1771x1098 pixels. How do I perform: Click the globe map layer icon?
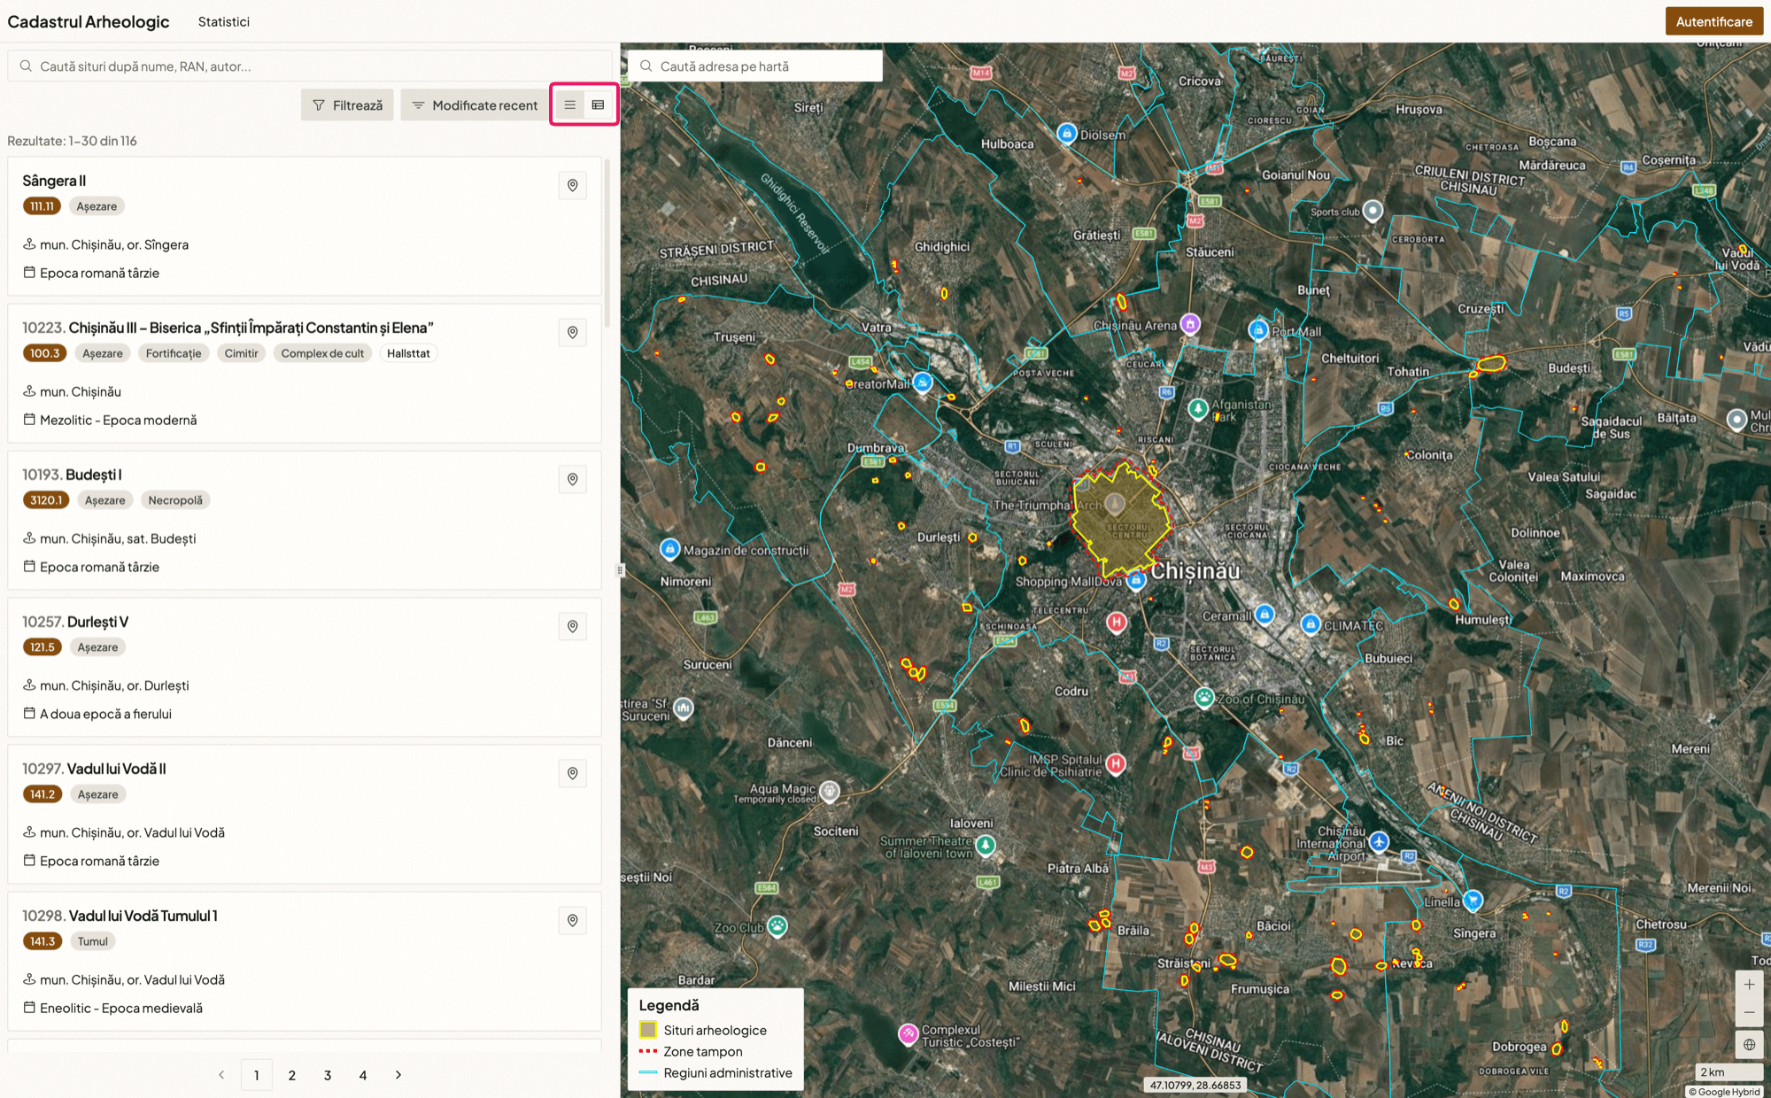pyautogui.click(x=1749, y=1045)
